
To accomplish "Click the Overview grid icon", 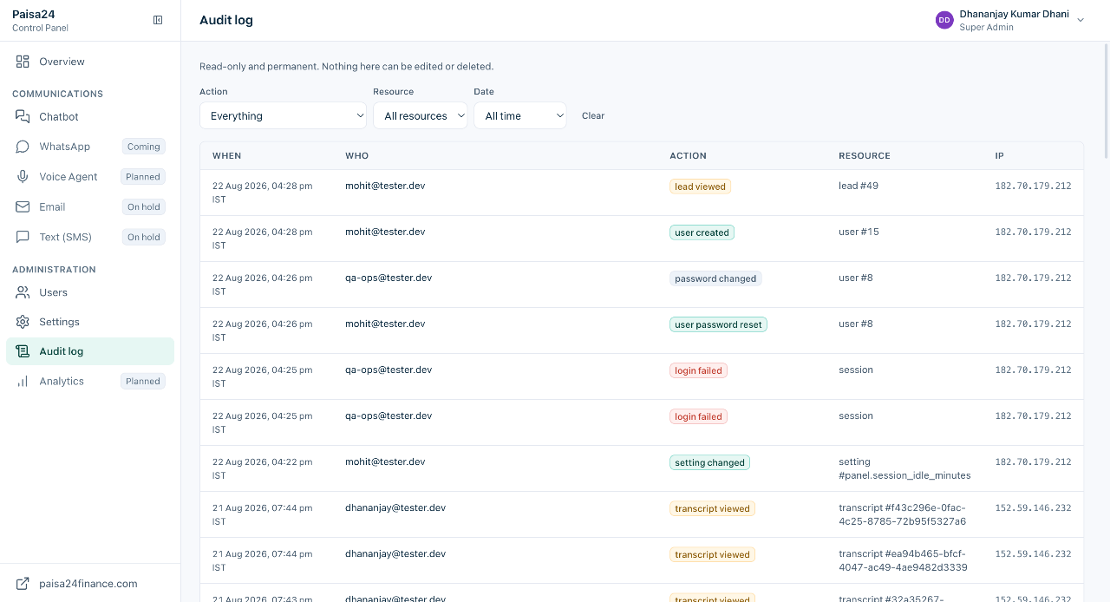I will tap(23, 62).
